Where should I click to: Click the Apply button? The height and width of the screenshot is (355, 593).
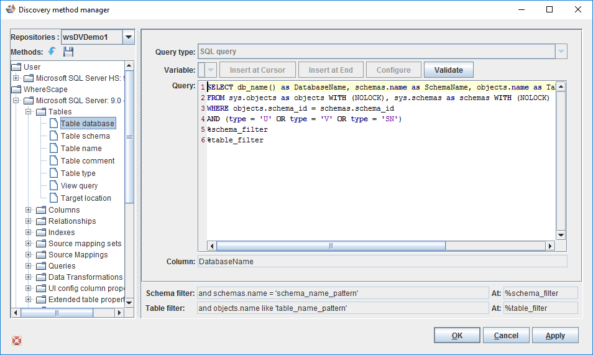[554, 336]
